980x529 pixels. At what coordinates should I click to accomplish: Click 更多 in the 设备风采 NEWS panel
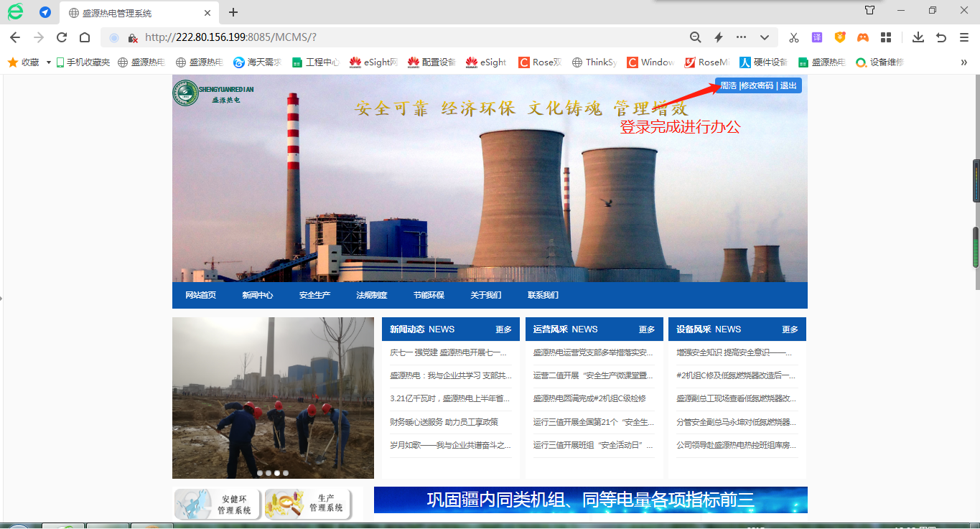pos(790,329)
